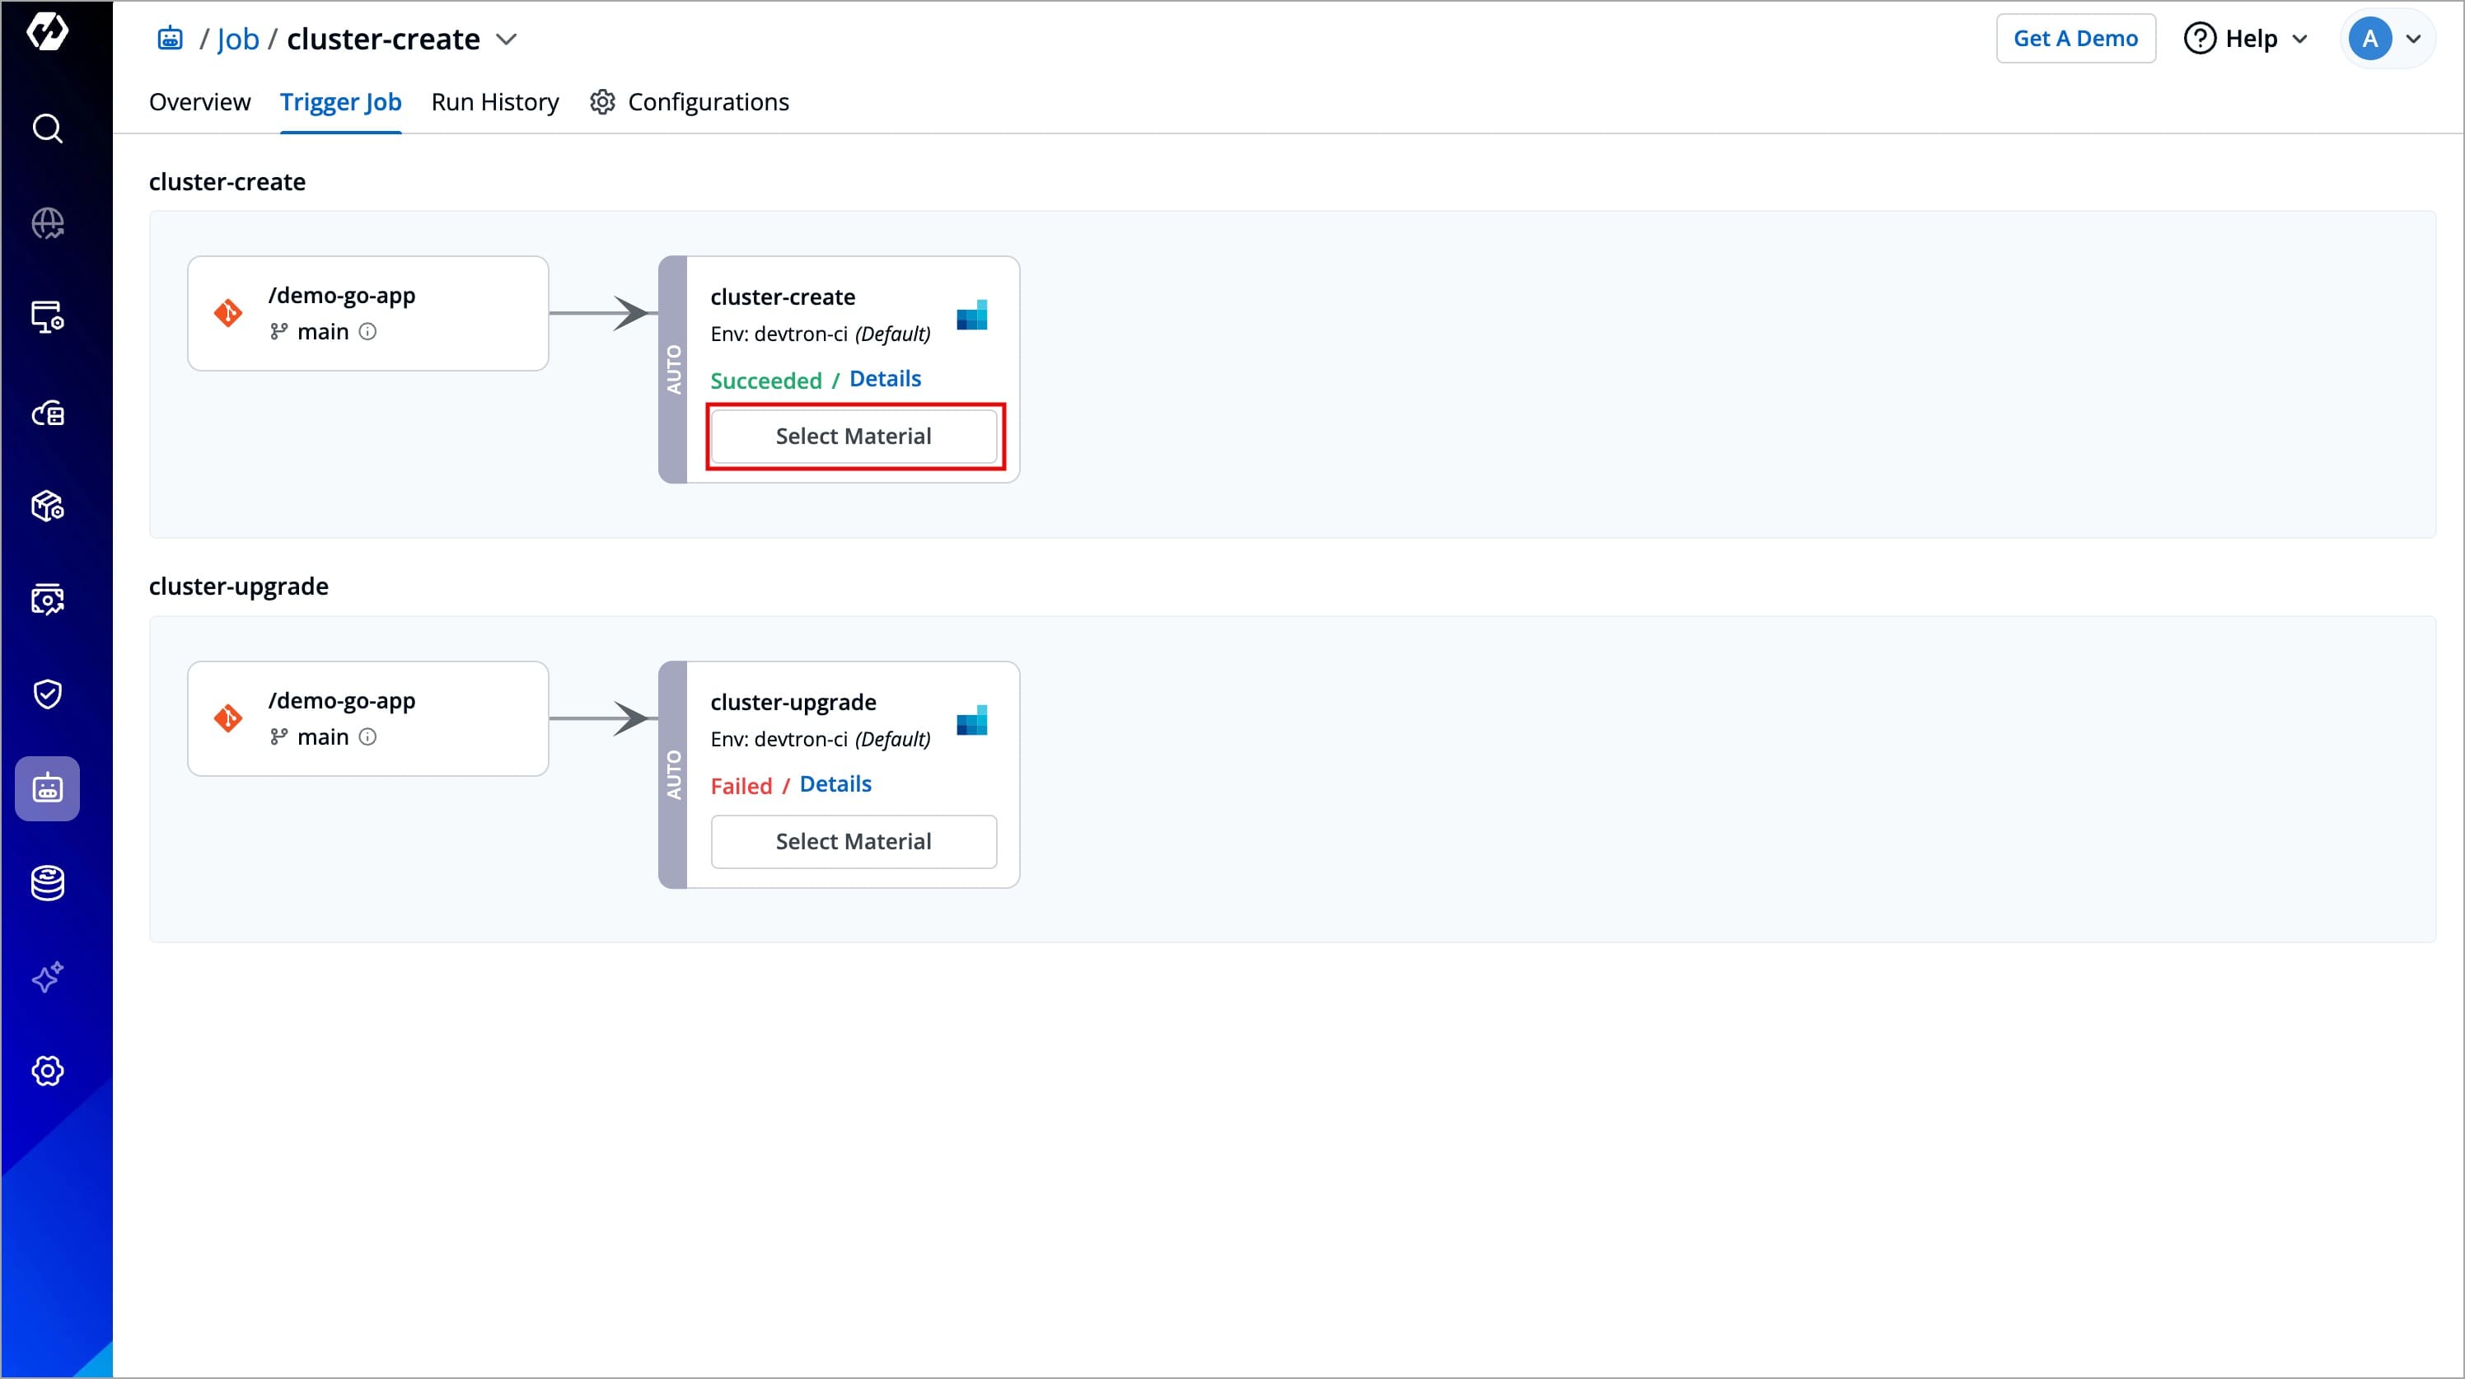Open the Jobs robot icon in sidebar
Viewport: 2465px width, 1379px height.
[x=47, y=788]
